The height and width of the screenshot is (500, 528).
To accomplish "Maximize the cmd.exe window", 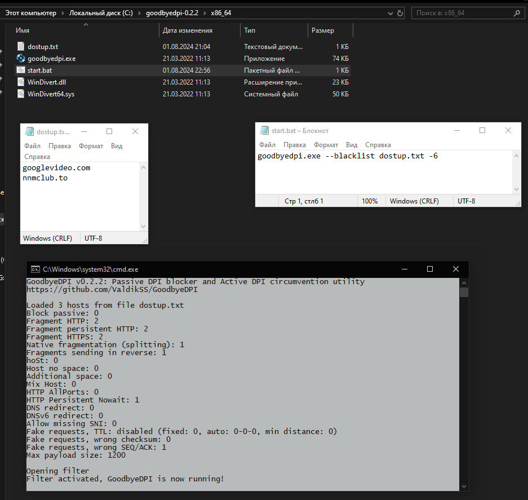I will coord(430,269).
